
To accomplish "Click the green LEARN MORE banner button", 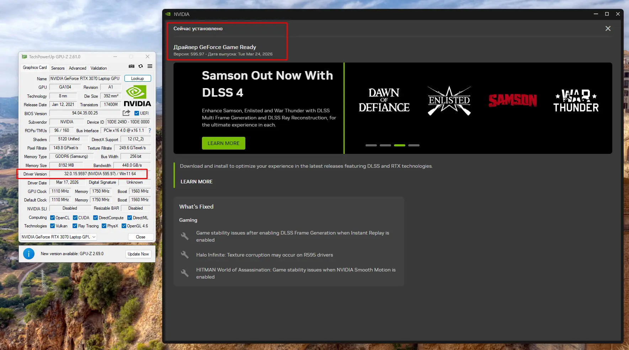I will (224, 143).
